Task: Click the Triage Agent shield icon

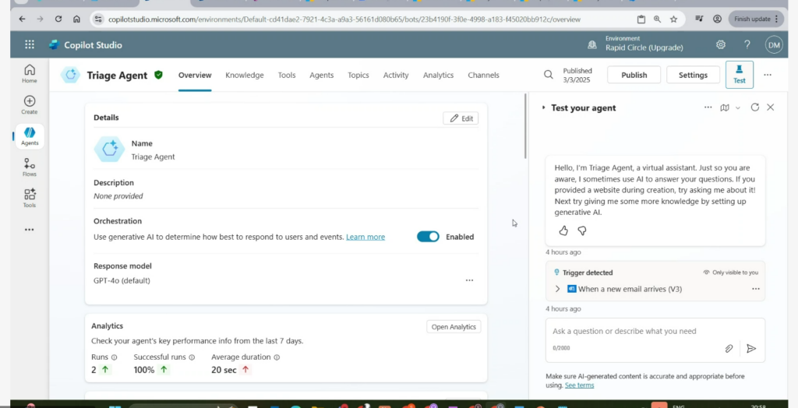Action: point(158,75)
